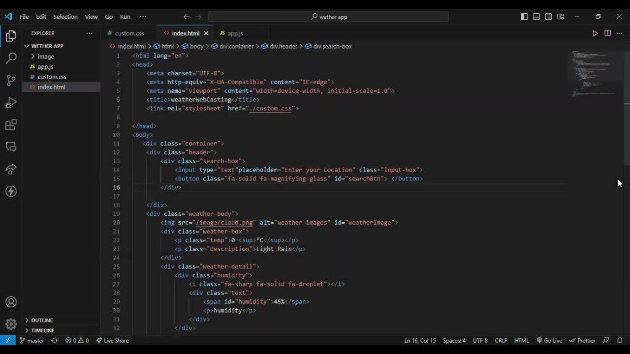The height and width of the screenshot is (354, 630).
Task: Click Go Live in status bar
Action: point(549,340)
